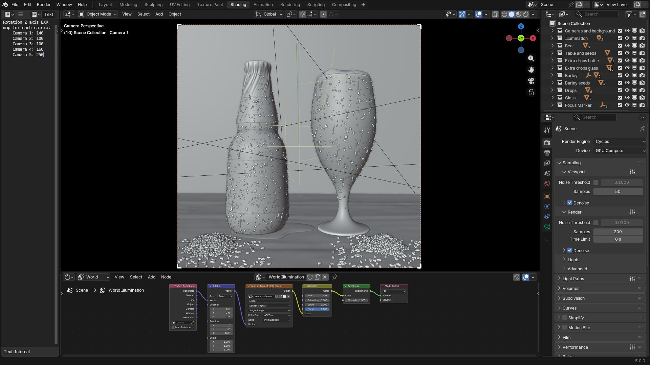Image resolution: width=650 pixels, height=365 pixels.
Task: Open the Render menu
Action: tap(43, 5)
